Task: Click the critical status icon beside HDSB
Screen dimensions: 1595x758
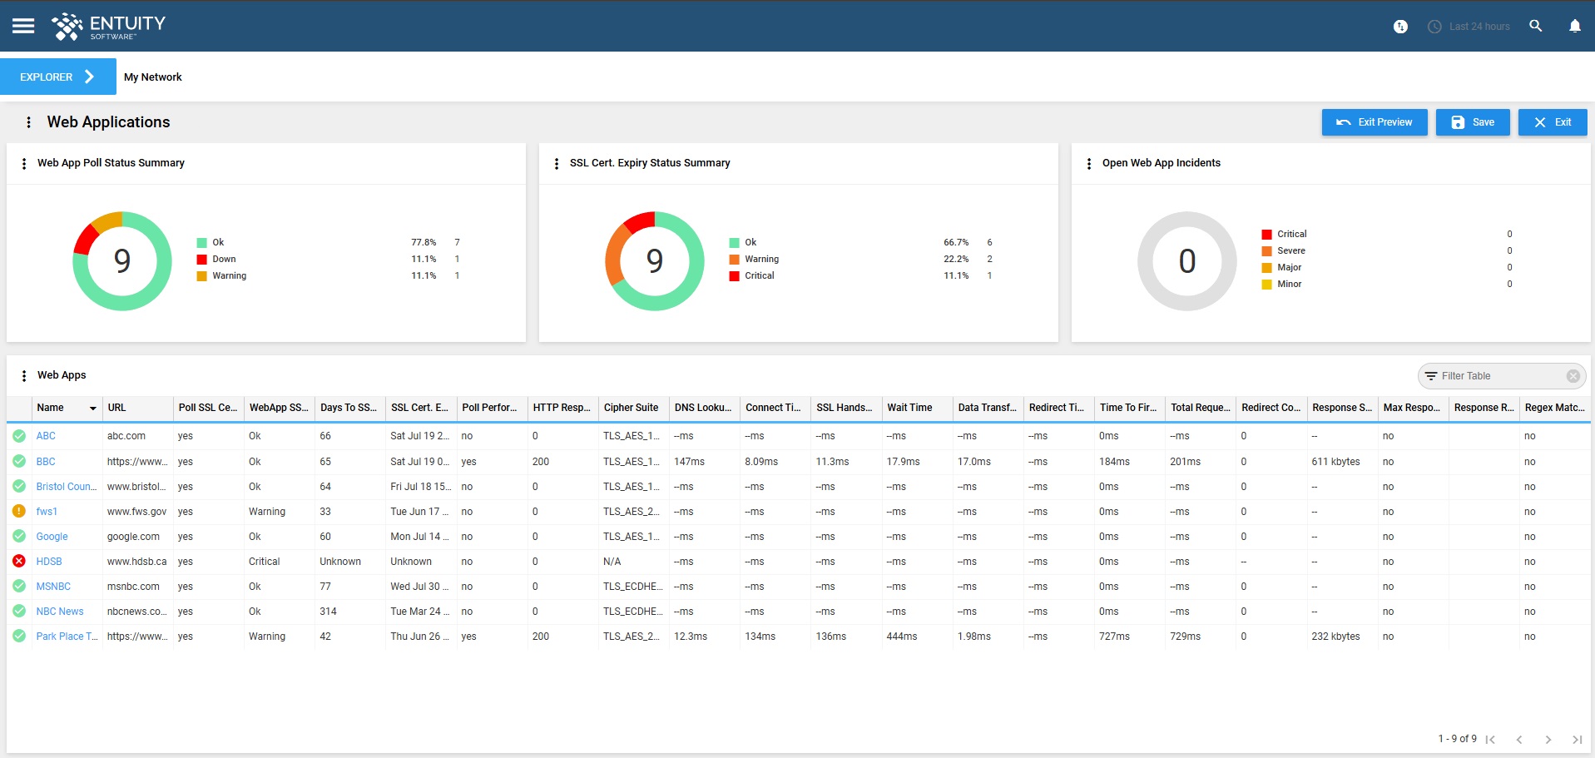Action: click(x=18, y=562)
